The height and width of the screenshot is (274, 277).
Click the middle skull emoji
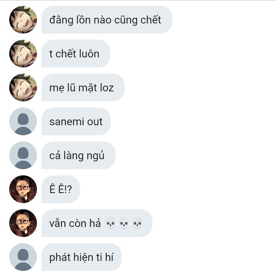pyautogui.click(x=124, y=224)
